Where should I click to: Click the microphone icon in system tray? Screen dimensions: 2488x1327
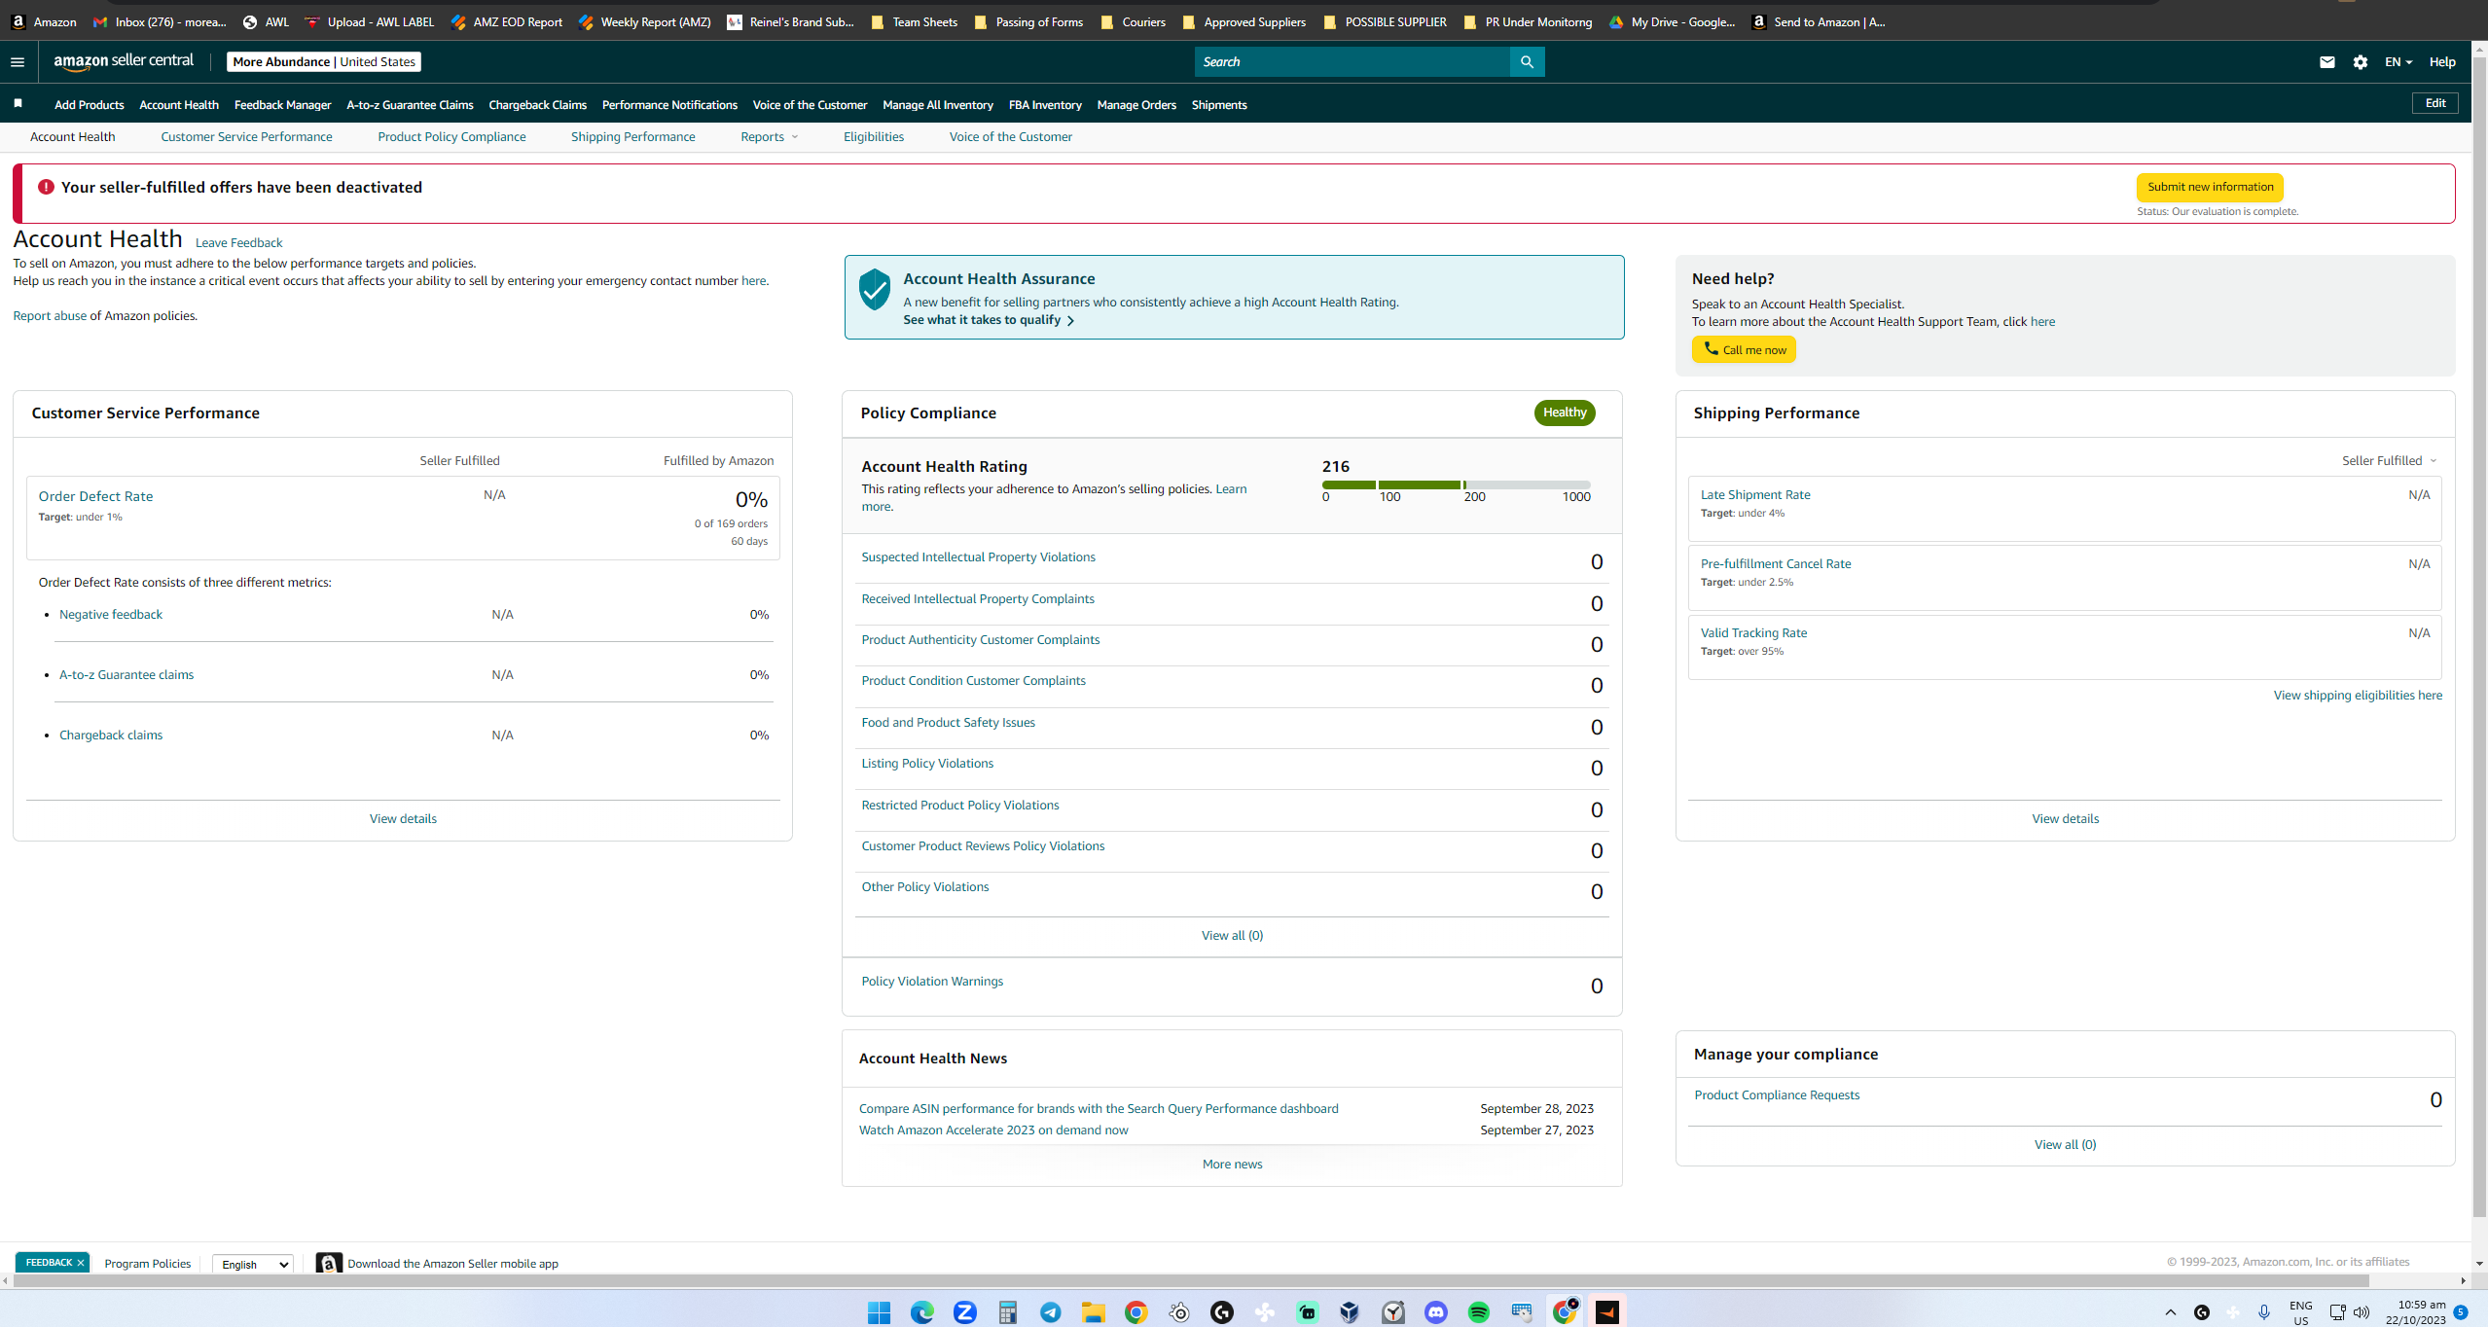point(2263,1312)
